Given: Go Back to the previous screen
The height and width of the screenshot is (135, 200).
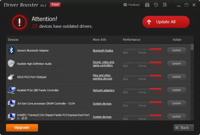Looking at the screenshot, I should pos(183,128).
